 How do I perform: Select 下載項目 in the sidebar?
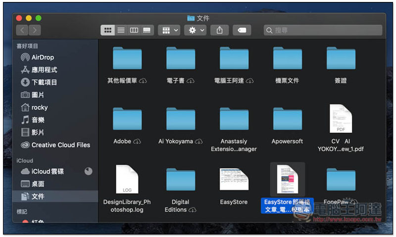[44, 82]
